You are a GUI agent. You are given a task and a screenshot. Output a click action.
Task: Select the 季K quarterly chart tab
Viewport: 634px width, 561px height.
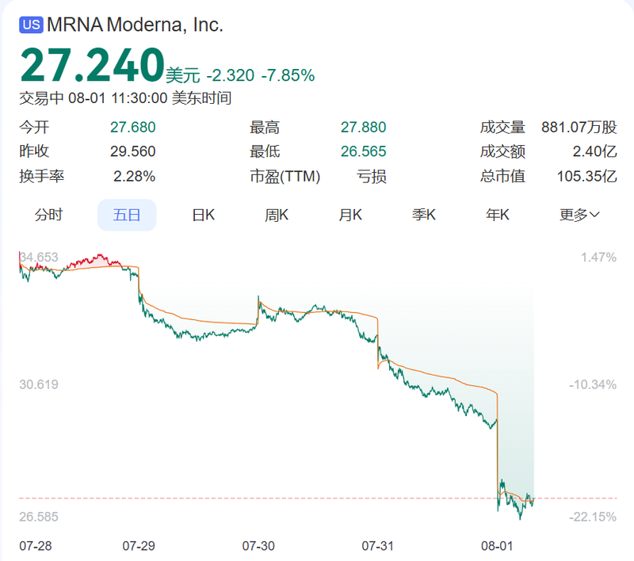pos(424,215)
